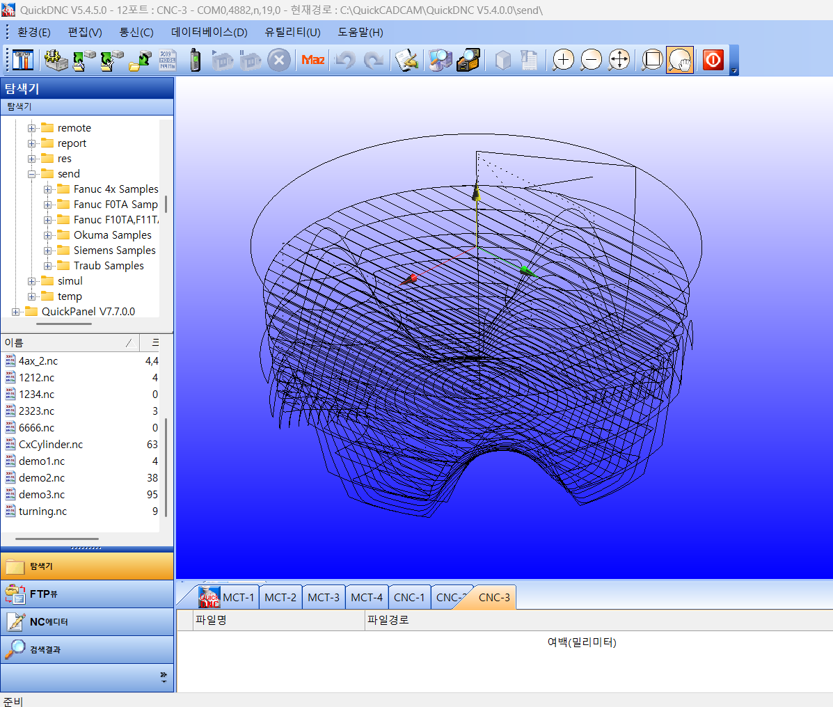Screen dimensions: 833x707
Task: Toggle the rotate-by-hand view tool
Action: point(679,61)
